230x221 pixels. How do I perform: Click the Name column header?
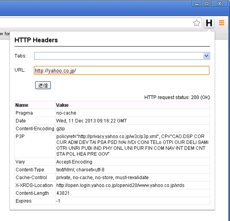[x=35, y=105]
